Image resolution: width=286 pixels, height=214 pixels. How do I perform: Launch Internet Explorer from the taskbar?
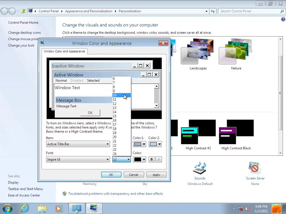[x=25, y=208]
